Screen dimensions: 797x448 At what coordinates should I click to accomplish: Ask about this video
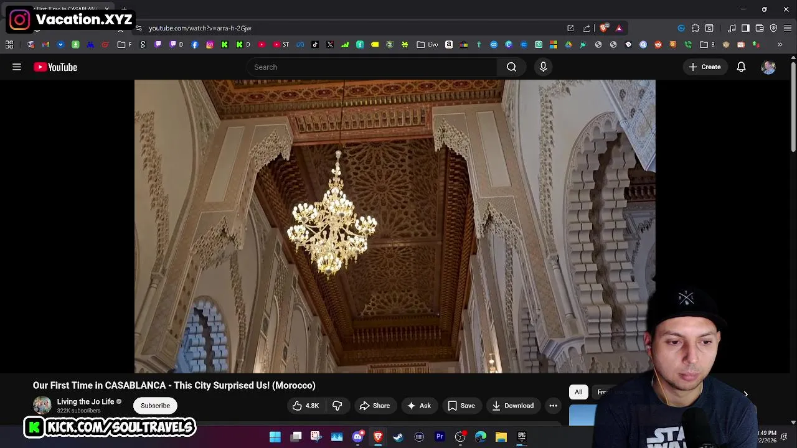[x=418, y=406]
